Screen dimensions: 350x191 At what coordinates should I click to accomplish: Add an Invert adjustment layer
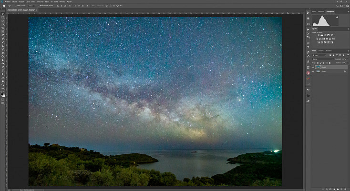coord(319,42)
